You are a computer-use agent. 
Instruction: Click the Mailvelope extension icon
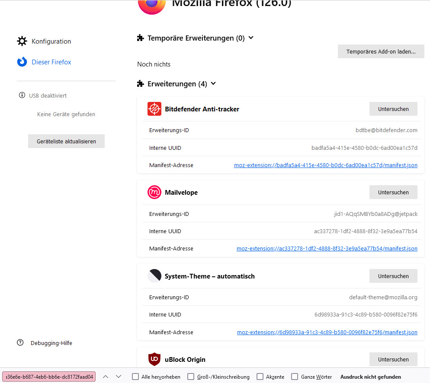tap(154, 192)
